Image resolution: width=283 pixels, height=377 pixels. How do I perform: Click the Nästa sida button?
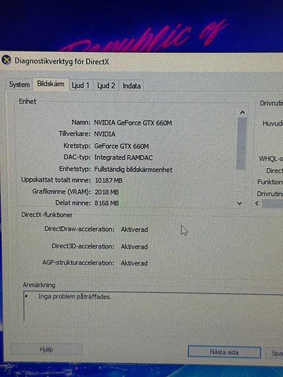click(x=224, y=352)
